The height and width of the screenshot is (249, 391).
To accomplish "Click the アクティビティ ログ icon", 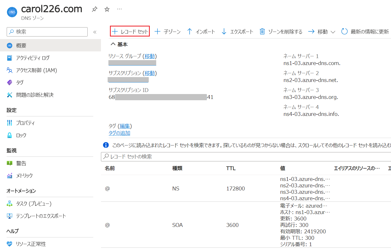I will tap(10, 58).
